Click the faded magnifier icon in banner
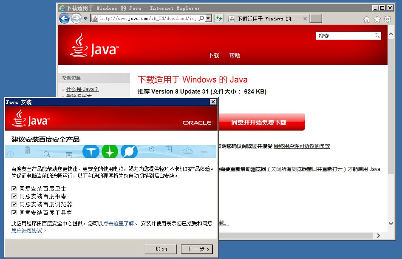This screenshot has width=402, height=259. click(x=47, y=154)
